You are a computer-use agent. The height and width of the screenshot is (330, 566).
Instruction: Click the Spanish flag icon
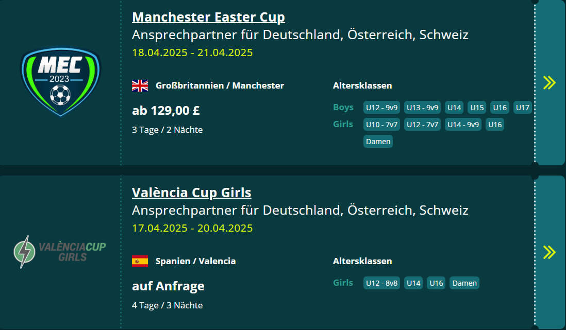click(140, 261)
